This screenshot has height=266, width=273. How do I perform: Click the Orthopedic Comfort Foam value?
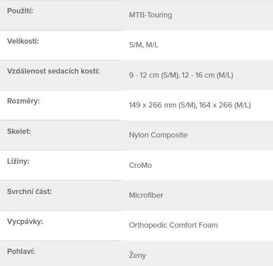tap(173, 225)
